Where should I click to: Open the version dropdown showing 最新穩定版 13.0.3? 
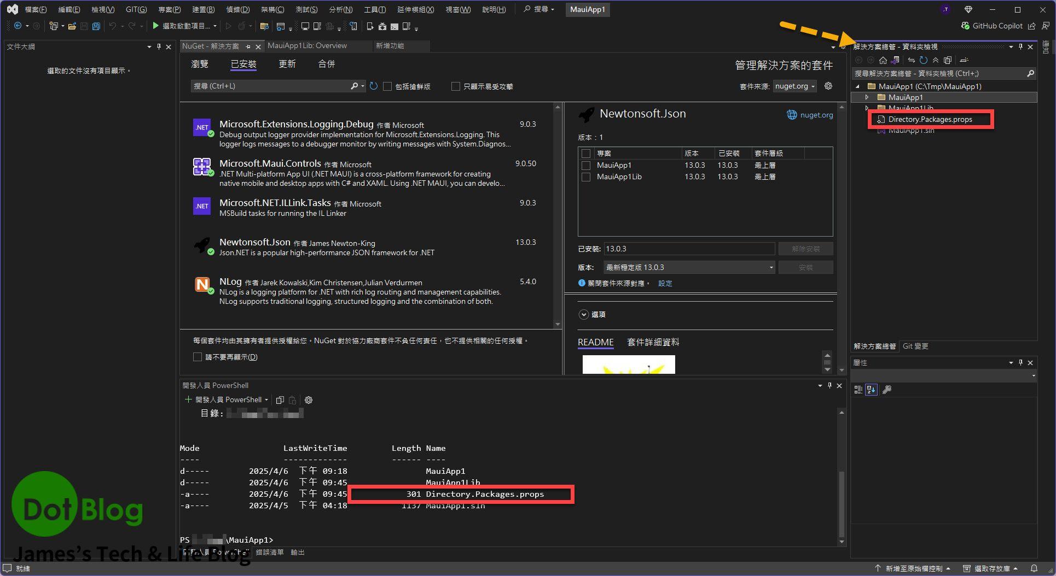pyautogui.click(x=689, y=267)
